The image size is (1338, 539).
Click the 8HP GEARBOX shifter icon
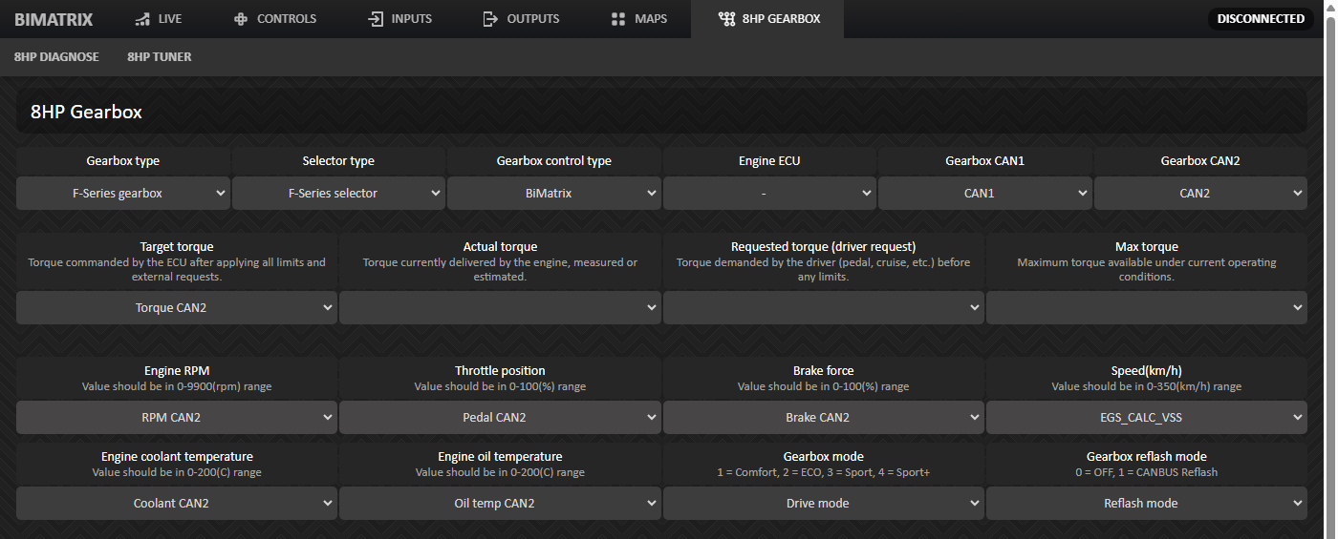coord(726,19)
